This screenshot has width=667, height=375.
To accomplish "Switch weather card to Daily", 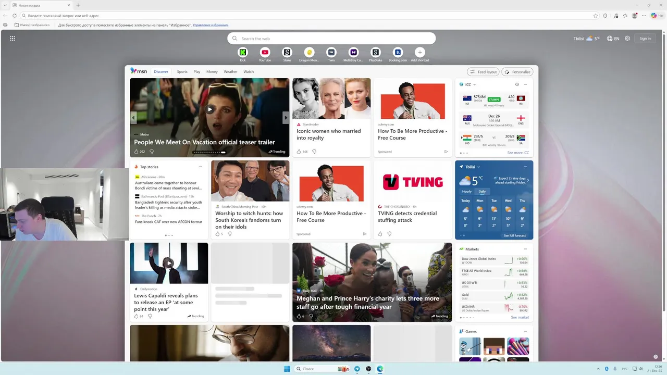I will coord(482,192).
